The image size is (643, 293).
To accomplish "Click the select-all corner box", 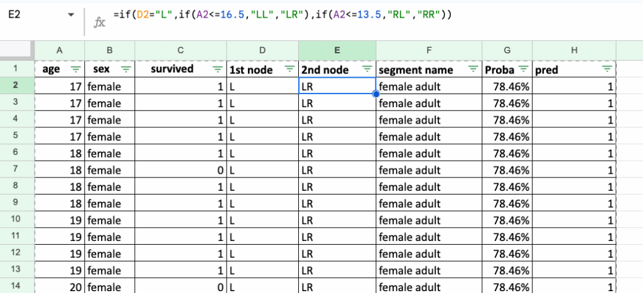I will pos(17,50).
